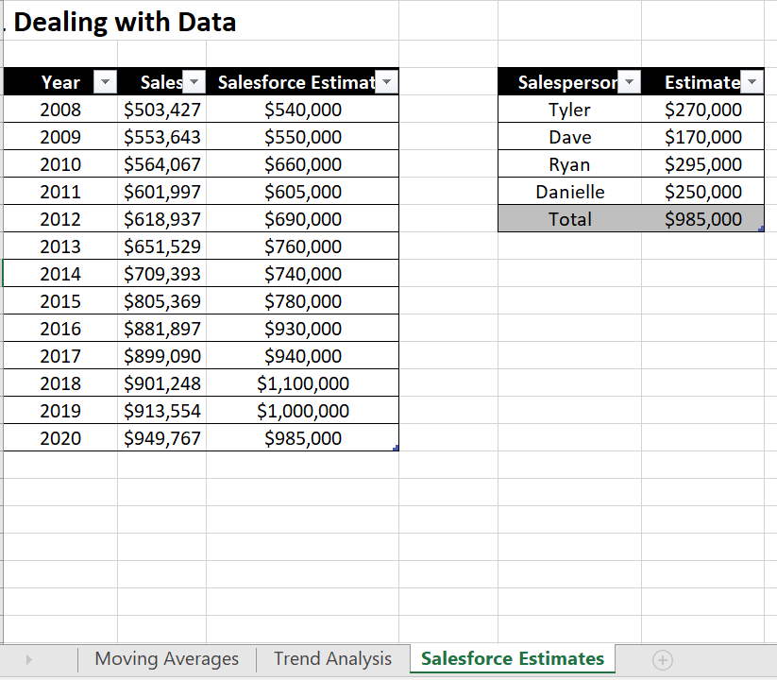Select the $949,767 sales value for 2020
The height and width of the screenshot is (680, 777).
click(x=161, y=438)
